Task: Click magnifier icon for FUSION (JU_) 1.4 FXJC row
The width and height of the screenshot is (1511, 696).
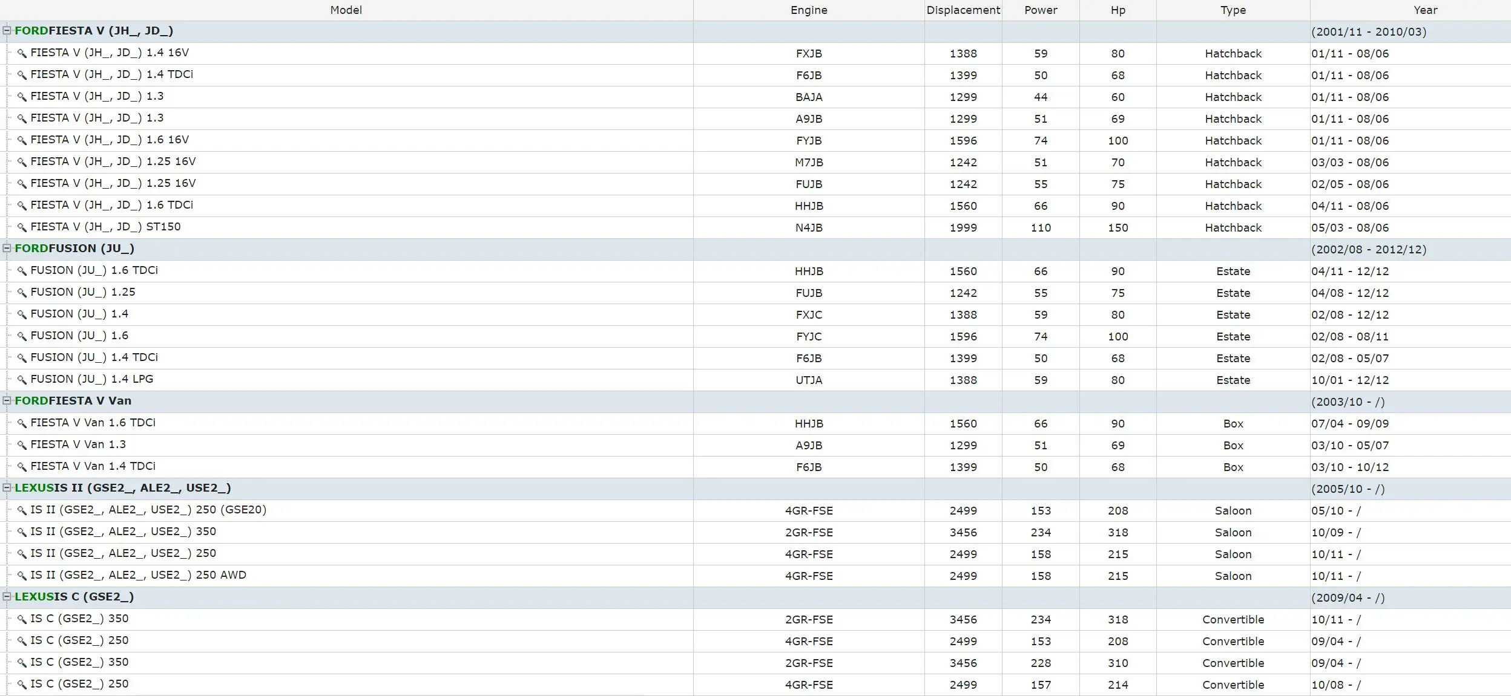Action: 22,314
